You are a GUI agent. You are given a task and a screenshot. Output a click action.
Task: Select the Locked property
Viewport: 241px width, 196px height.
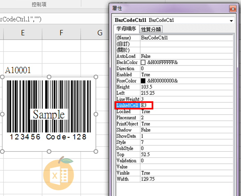coord(128,112)
